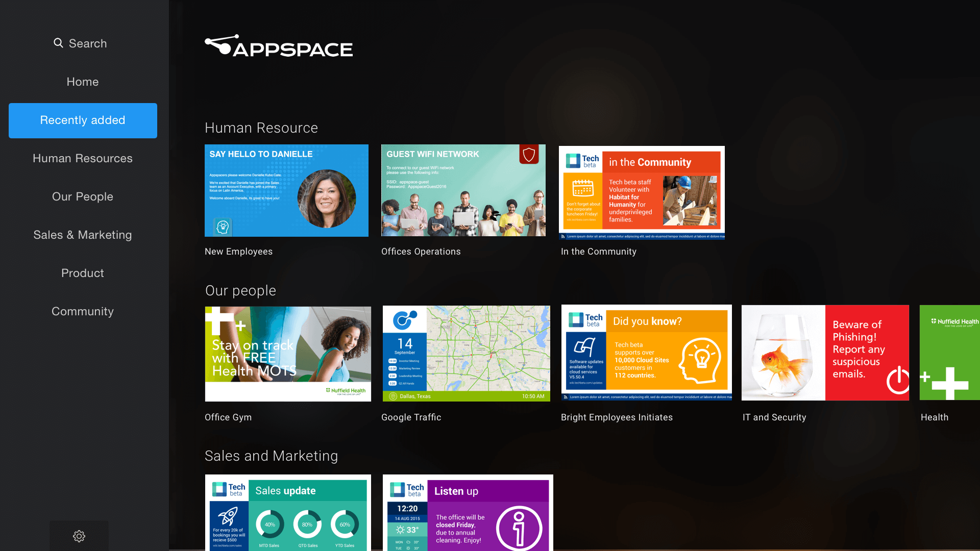Click the rocket icon on Sales update card

click(x=228, y=515)
